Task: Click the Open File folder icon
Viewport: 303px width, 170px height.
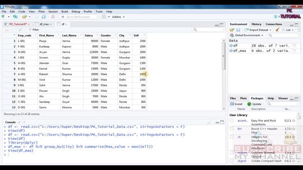Action: point(24,17)
